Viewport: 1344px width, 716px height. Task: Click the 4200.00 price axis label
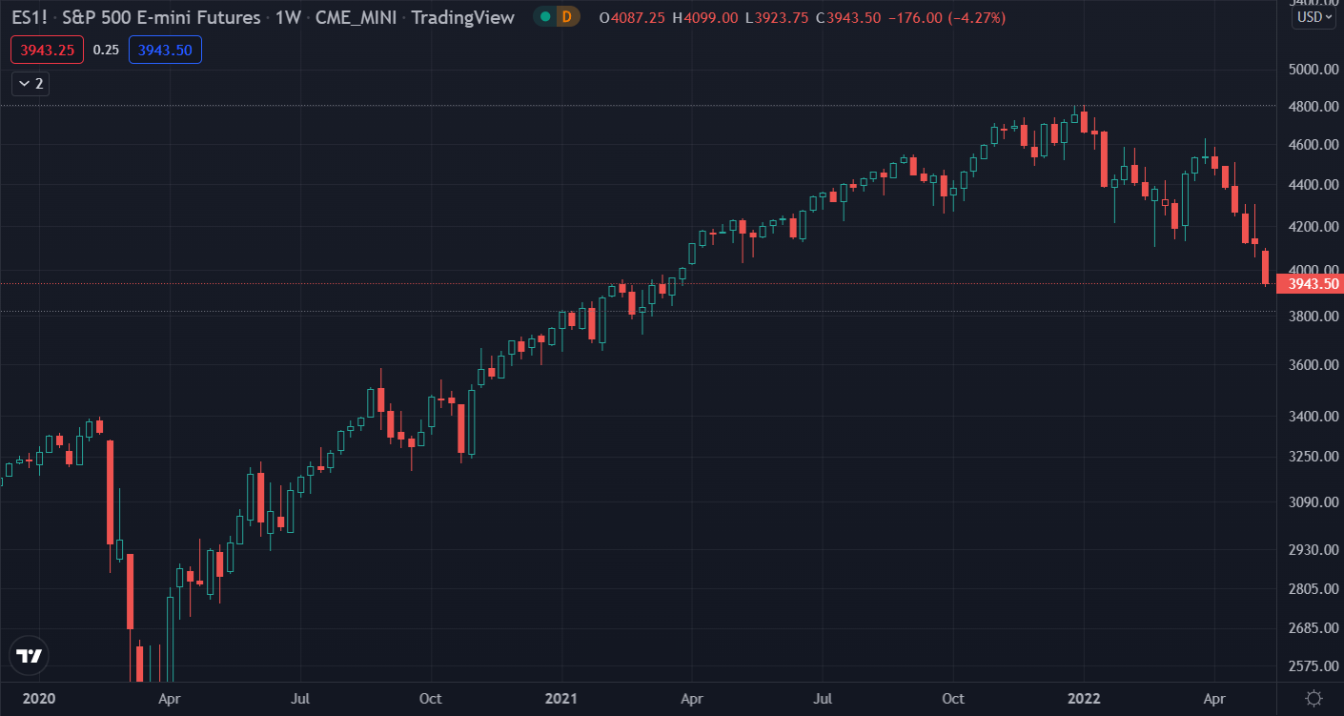pyautogui.click(x=1314, y=227)
